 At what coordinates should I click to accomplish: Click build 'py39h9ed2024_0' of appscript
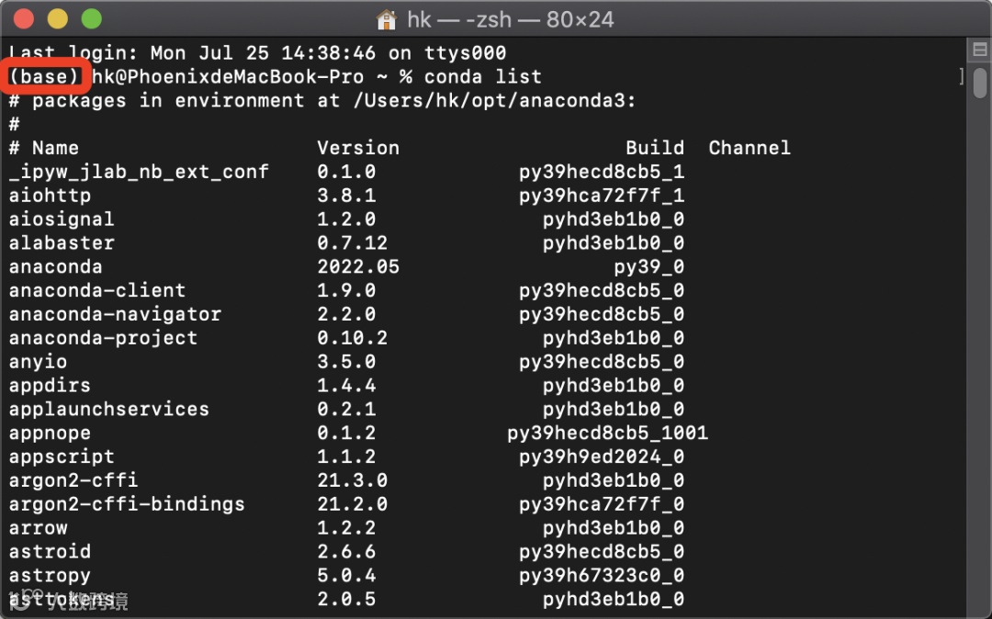[x=602, y=456]
